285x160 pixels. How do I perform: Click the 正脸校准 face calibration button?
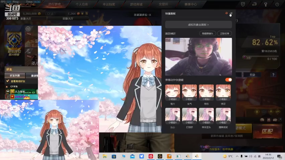click(x=224, y=33)
